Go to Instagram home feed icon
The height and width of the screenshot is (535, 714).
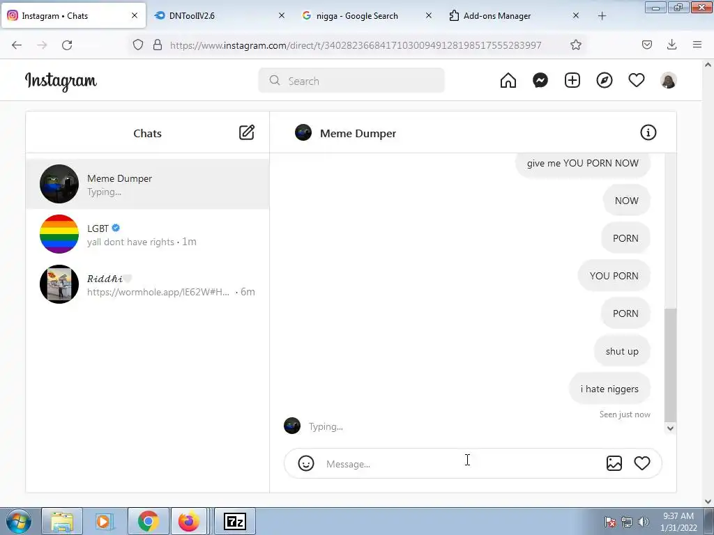(x=508, y=81)
